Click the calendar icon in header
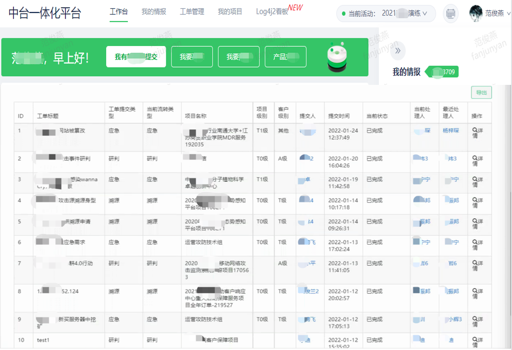The height and width of the screenshot is (350, 512). [x=450, y=13]
